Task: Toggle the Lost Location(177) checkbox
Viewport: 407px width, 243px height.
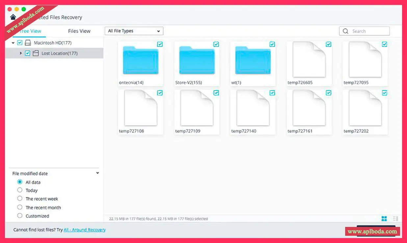Action: [28, 53]
